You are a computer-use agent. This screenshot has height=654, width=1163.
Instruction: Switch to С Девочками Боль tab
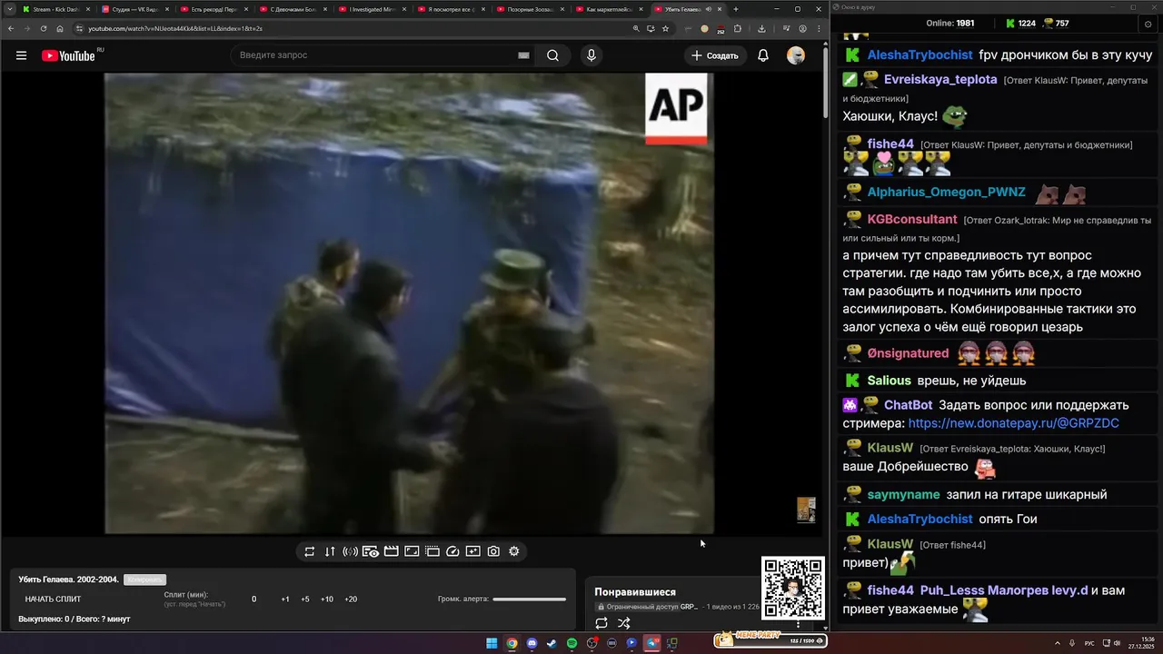tap(293, 9)
